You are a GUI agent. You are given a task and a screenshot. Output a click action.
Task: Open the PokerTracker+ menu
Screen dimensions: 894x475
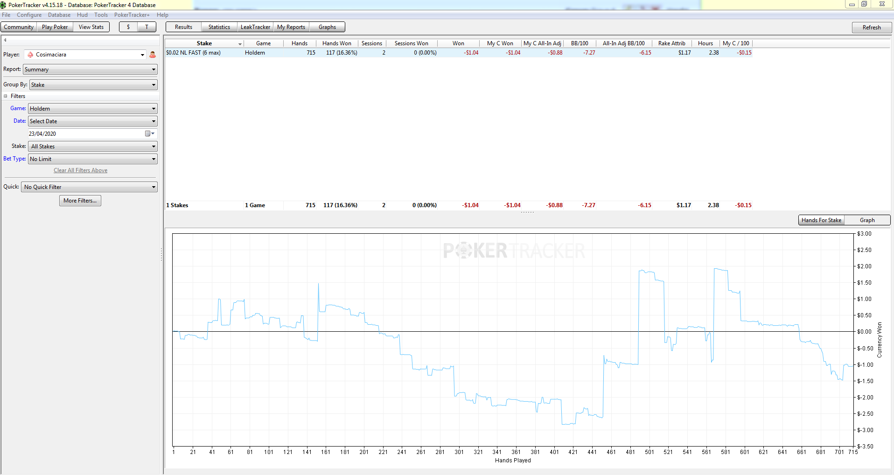[x=132, y=15]
